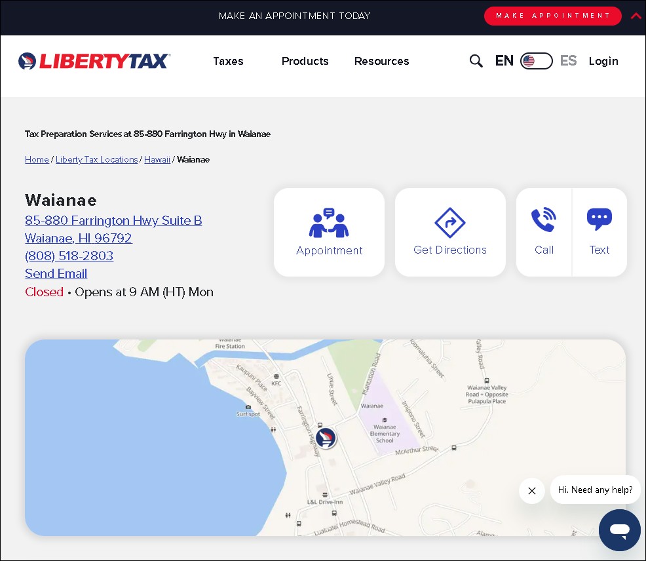This screenshot has height=561, width=646.
Task: Select the Appointment handshake icon
Action: click(329, 223)
